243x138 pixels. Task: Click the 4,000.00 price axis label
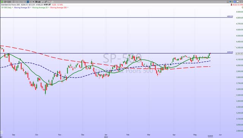tap(240, 65)
